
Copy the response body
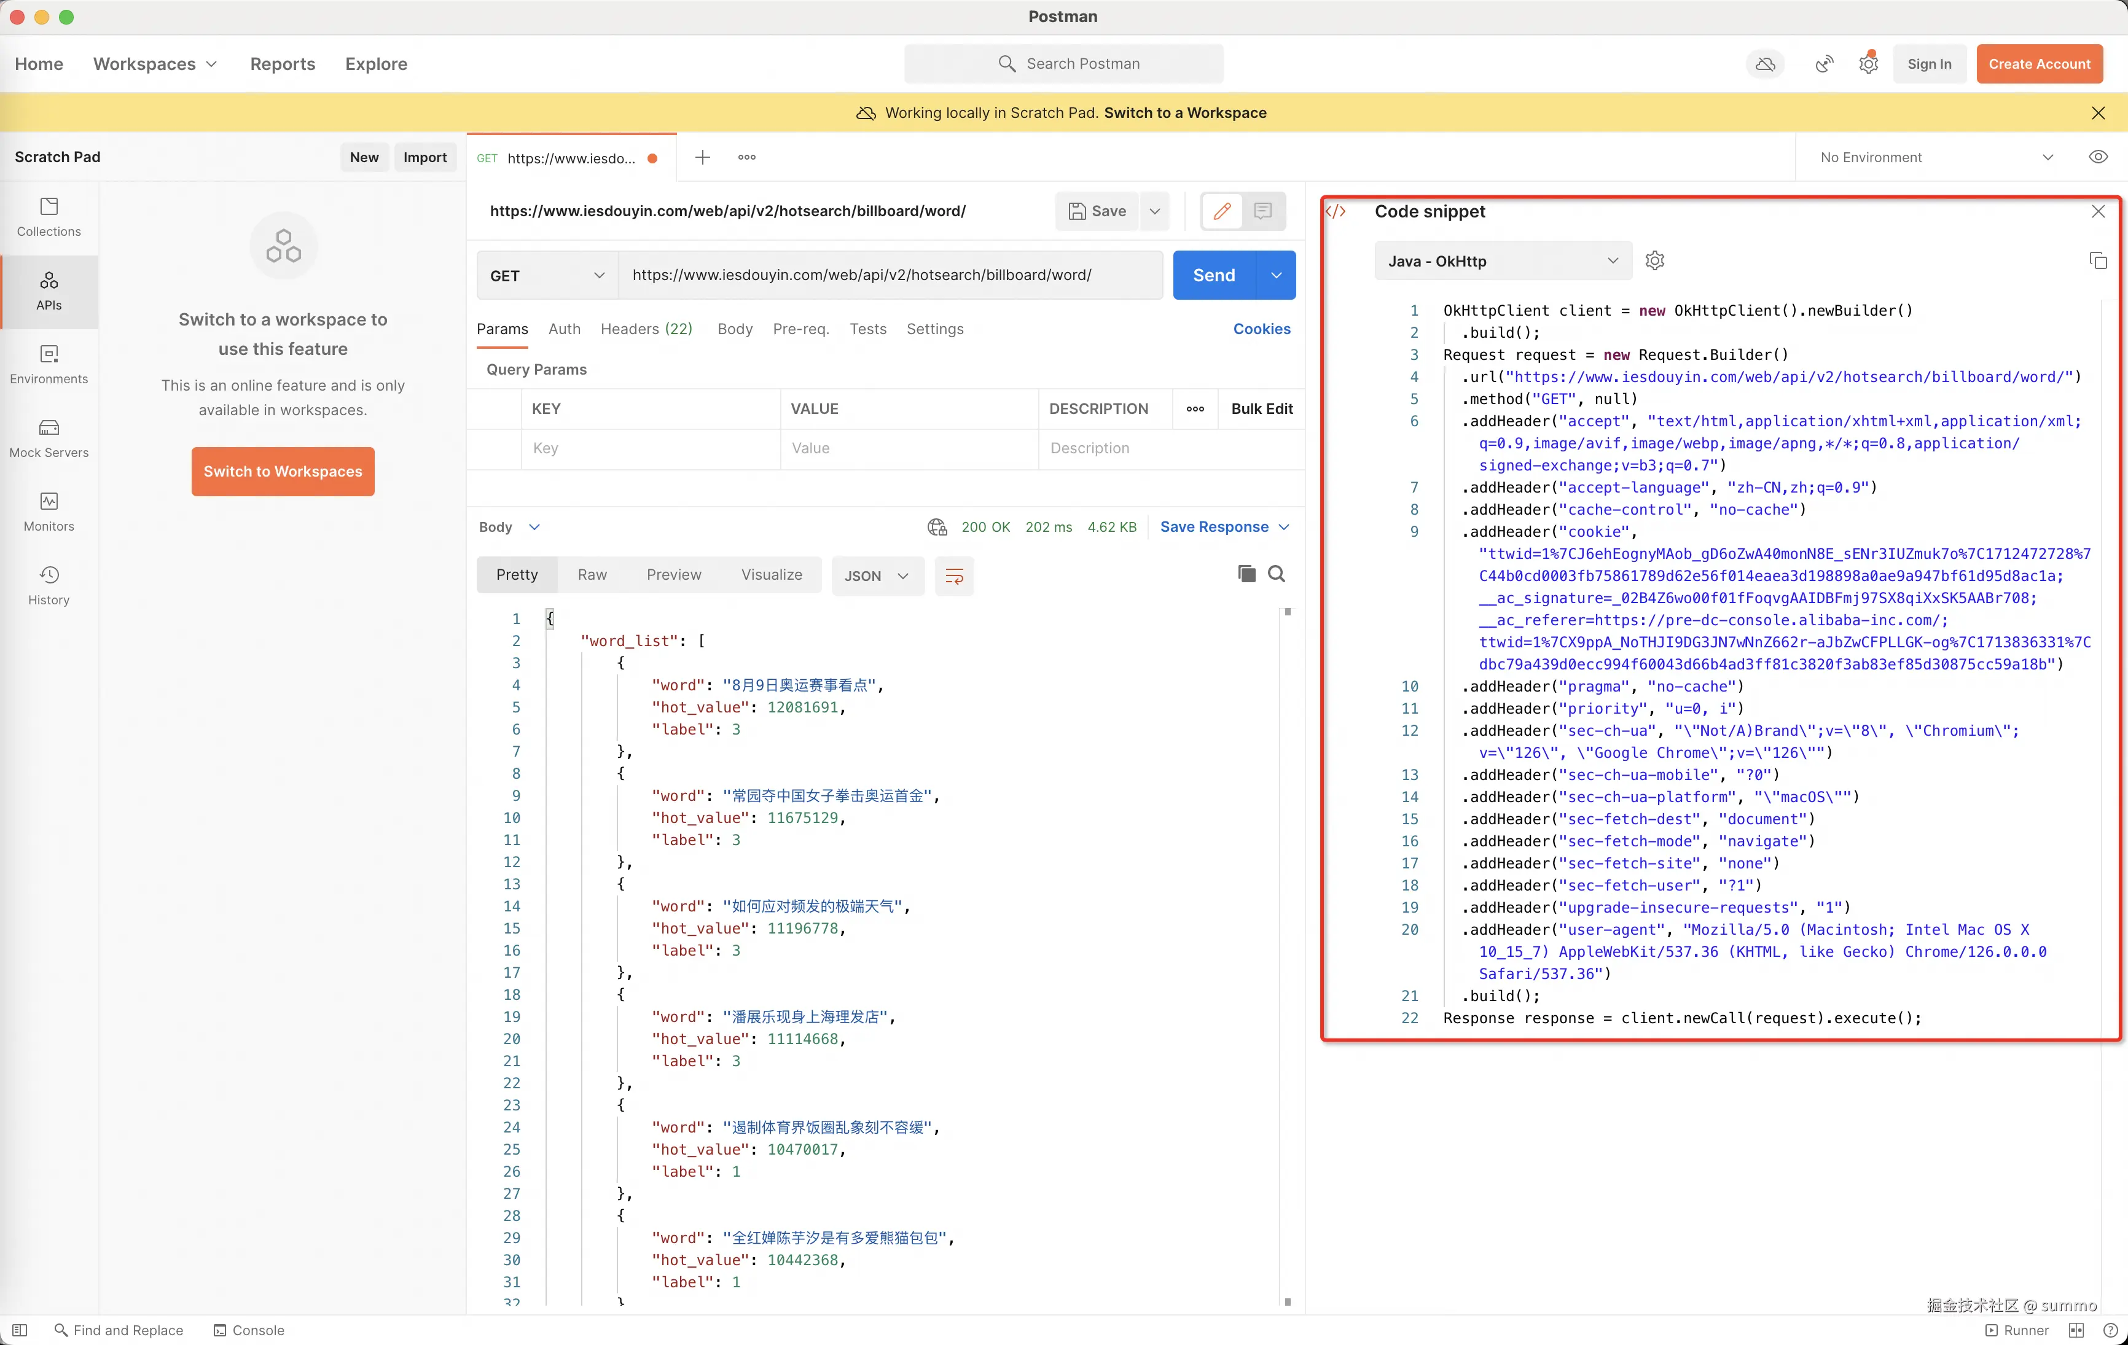pos(1246,574)
